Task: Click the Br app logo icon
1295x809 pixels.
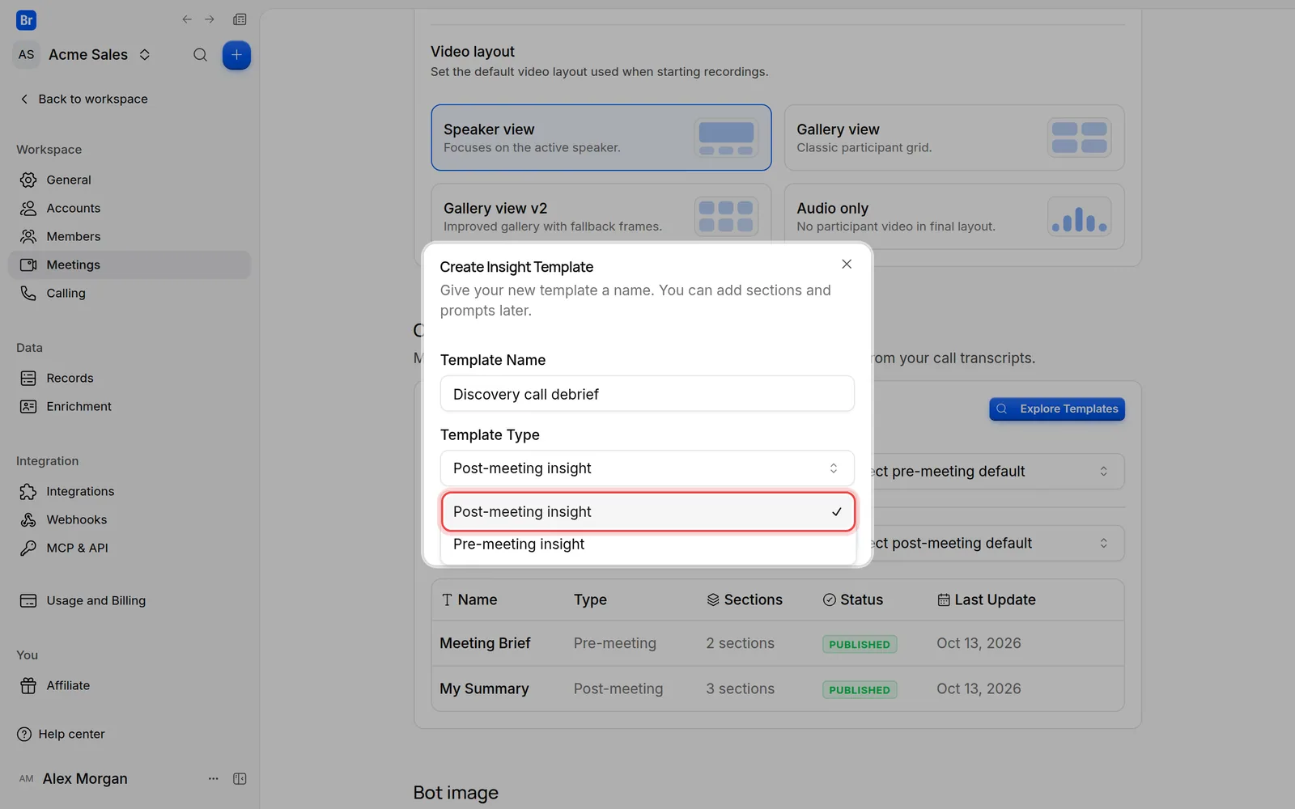Action: pyautogui.click(x=26, y=20)
